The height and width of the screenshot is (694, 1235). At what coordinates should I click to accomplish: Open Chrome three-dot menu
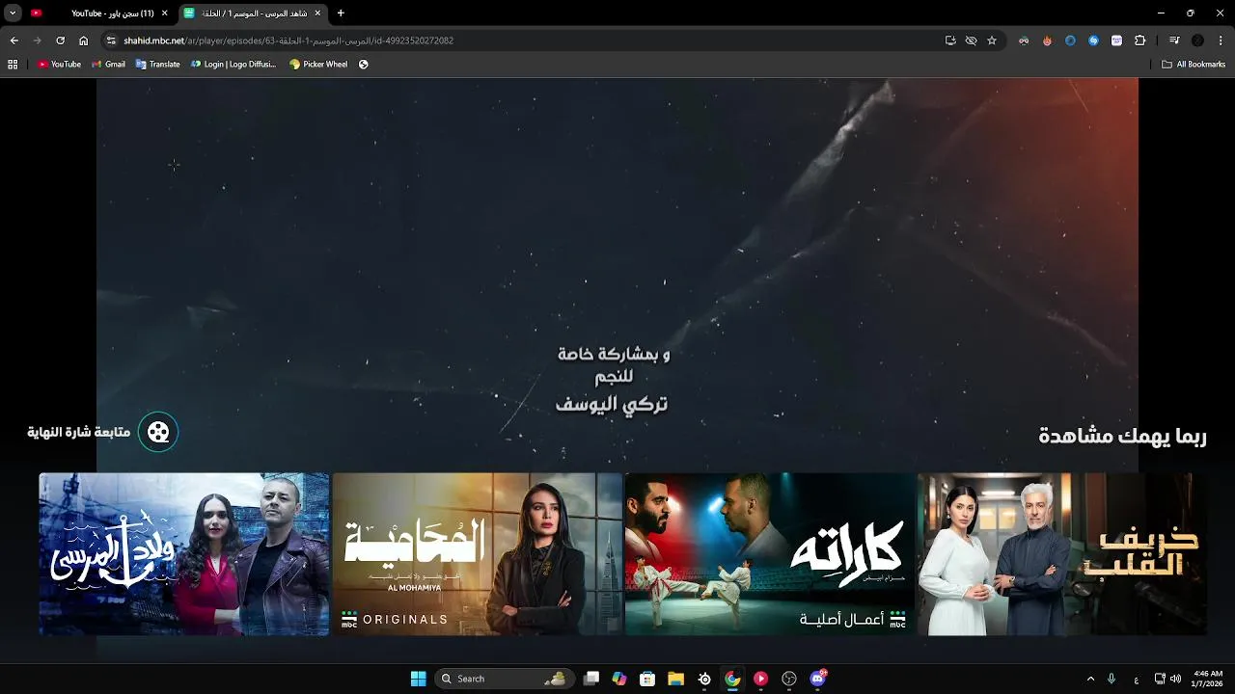pos(1221,40)
